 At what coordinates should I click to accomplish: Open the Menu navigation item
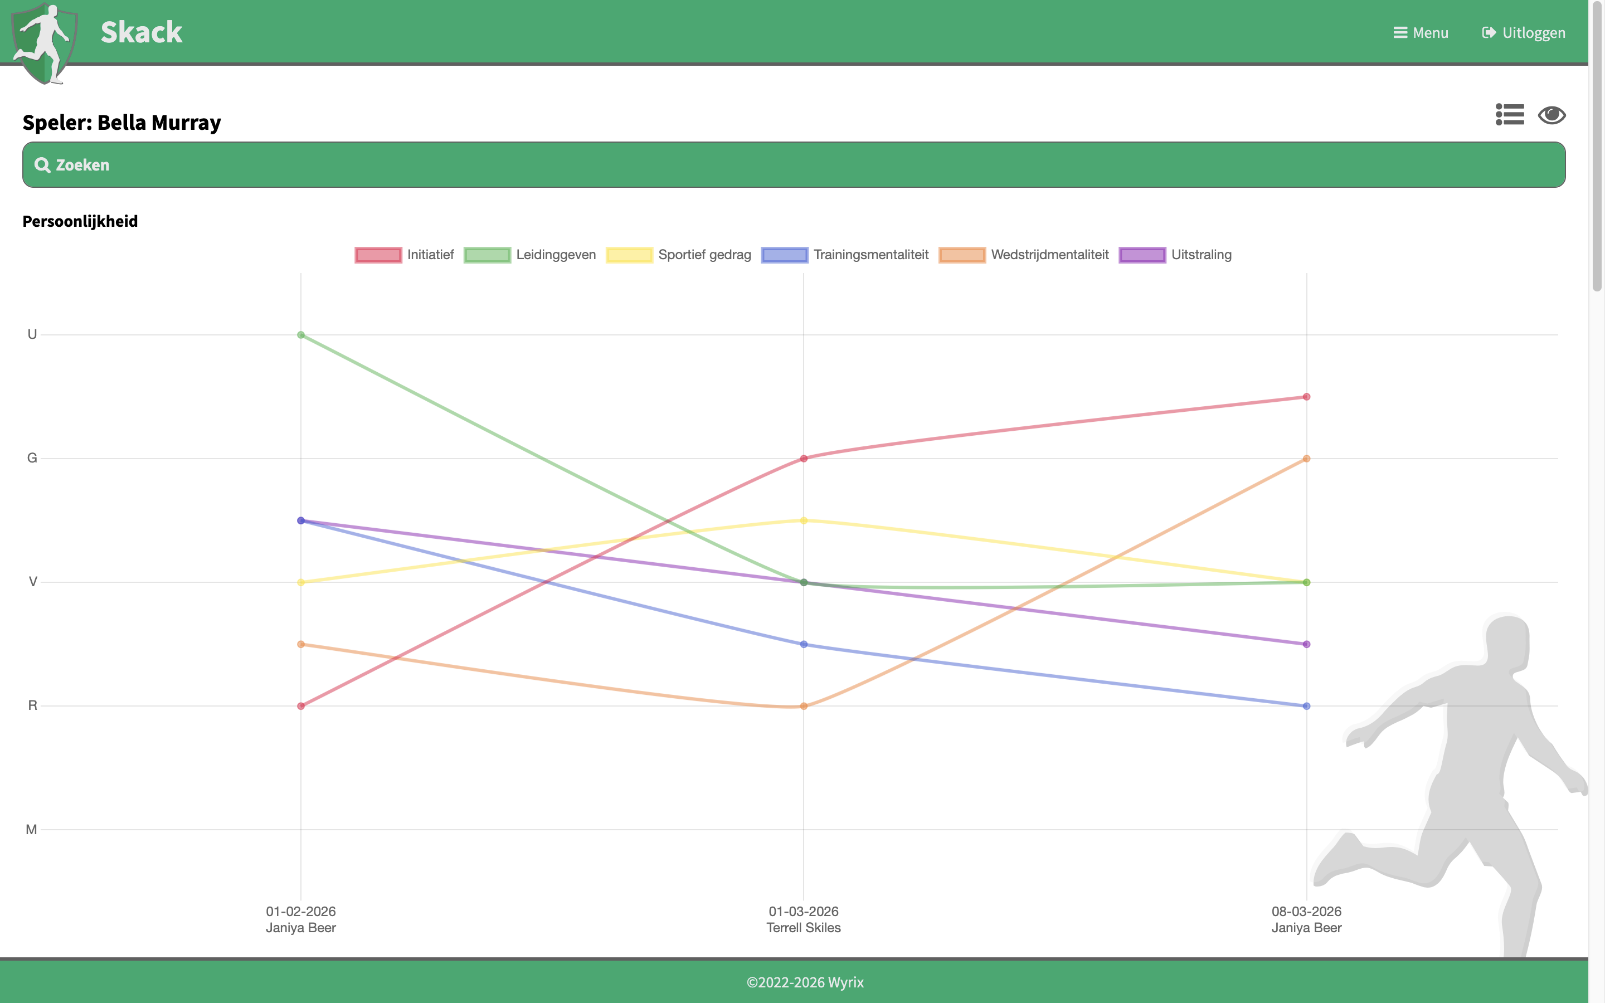coord(1430,32)
